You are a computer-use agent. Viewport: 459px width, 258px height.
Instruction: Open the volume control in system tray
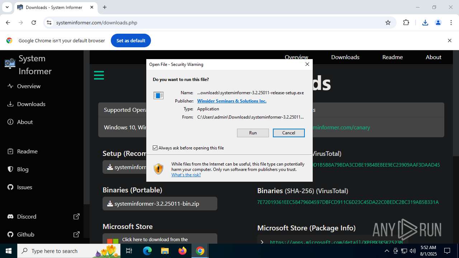(413, 251)
